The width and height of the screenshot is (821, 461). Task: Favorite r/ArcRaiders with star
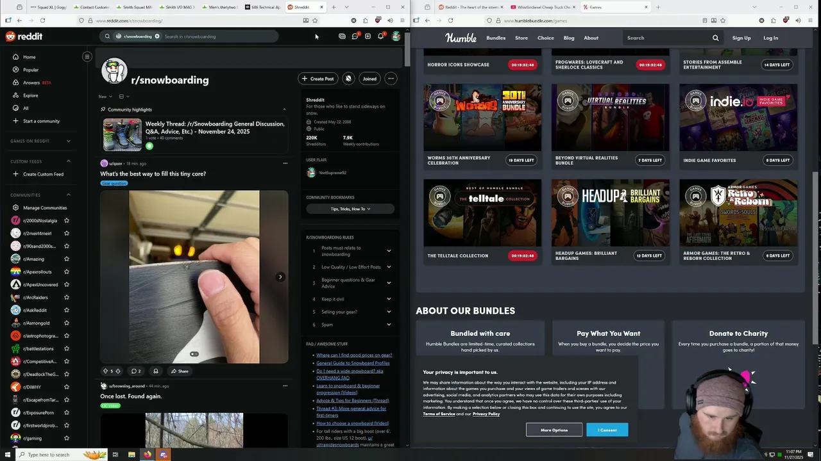pos(66,298)
